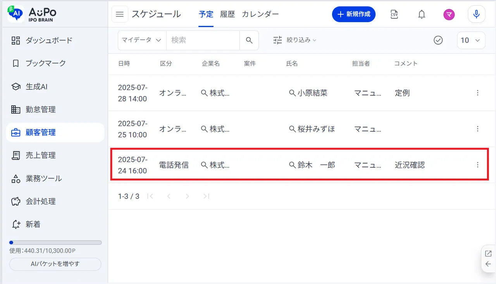Open ブックマーク in the sidebar
The image size is (496, 284).
point(55,63)
